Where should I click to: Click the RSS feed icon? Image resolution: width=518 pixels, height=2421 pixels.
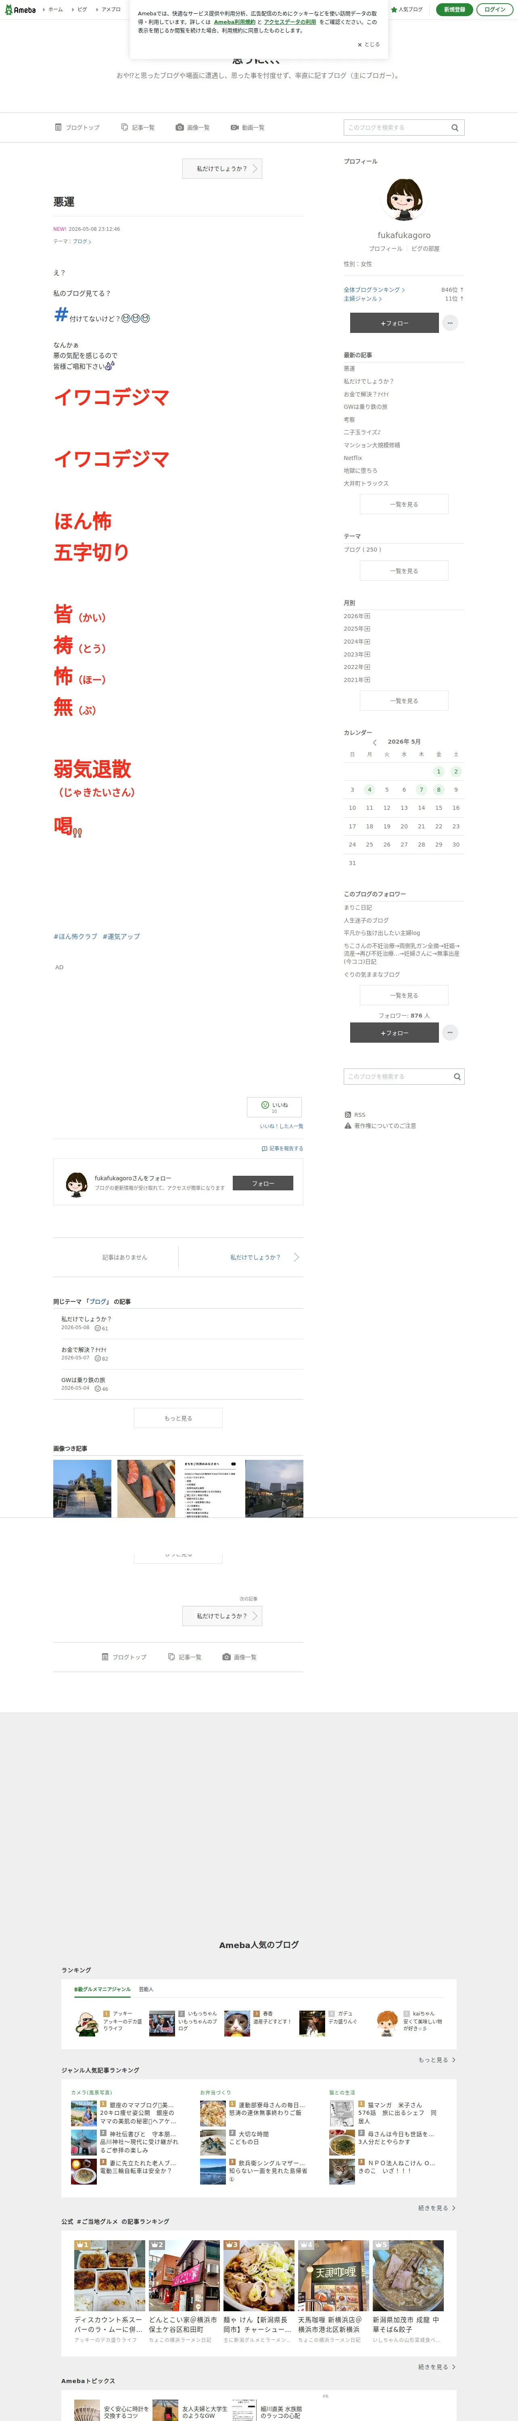click(x=348, y=1114)
